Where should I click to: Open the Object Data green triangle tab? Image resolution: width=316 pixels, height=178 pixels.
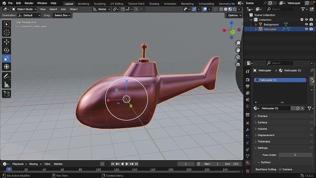pyautogui.click(x=248, y=156)
